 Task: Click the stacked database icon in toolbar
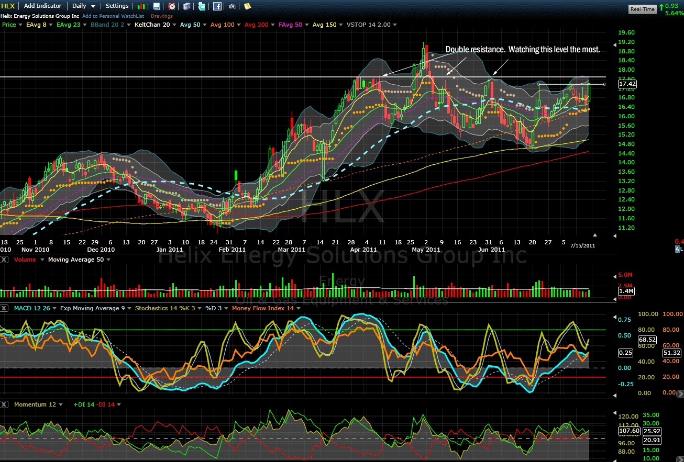click(x=187, y=6)
